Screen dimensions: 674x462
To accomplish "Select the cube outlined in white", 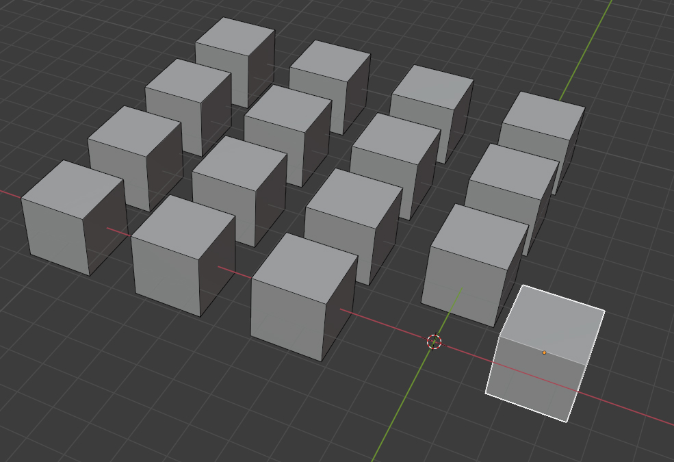I will point(545,353).
